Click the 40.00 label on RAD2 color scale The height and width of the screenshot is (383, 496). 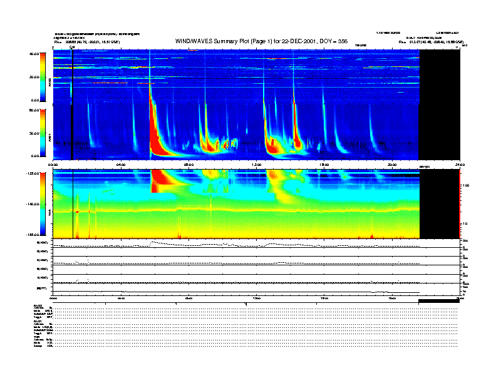[34, 54]
